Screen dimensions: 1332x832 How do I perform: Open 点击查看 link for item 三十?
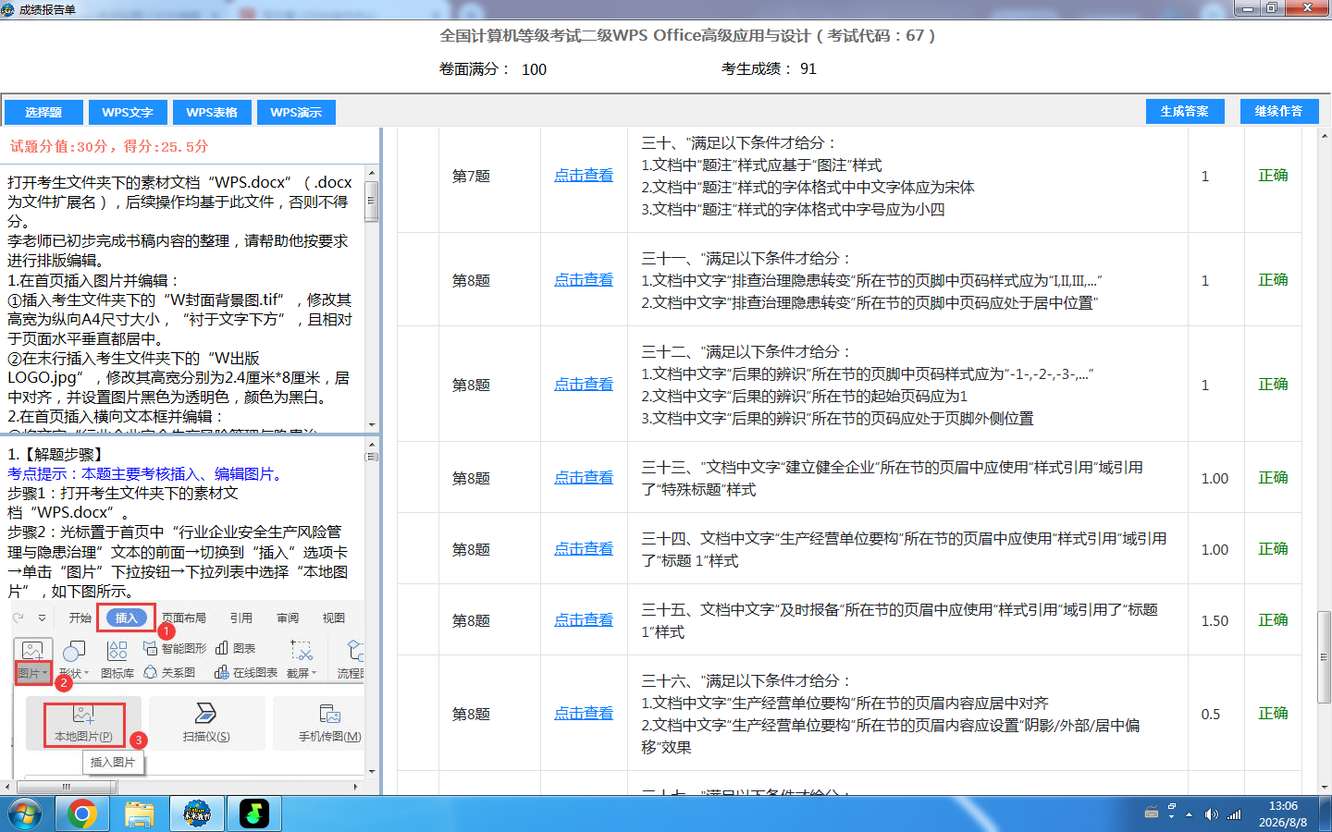coord(584,176)
